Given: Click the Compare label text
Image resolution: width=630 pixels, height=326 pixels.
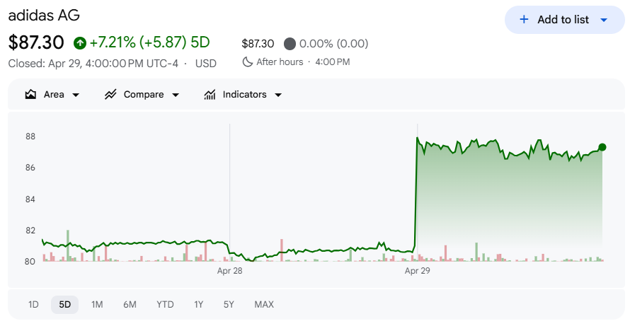Looking at the screenshot, I should point(144,95).
